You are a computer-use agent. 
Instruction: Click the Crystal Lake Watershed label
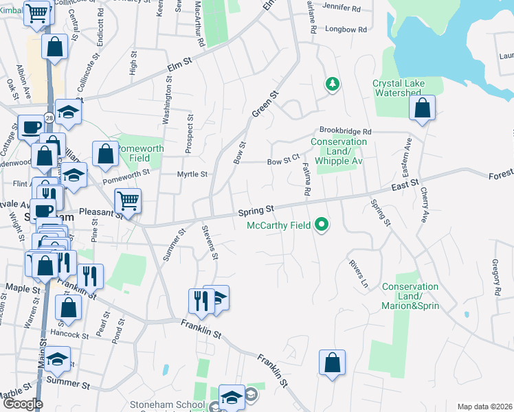(x=399, y=88)
